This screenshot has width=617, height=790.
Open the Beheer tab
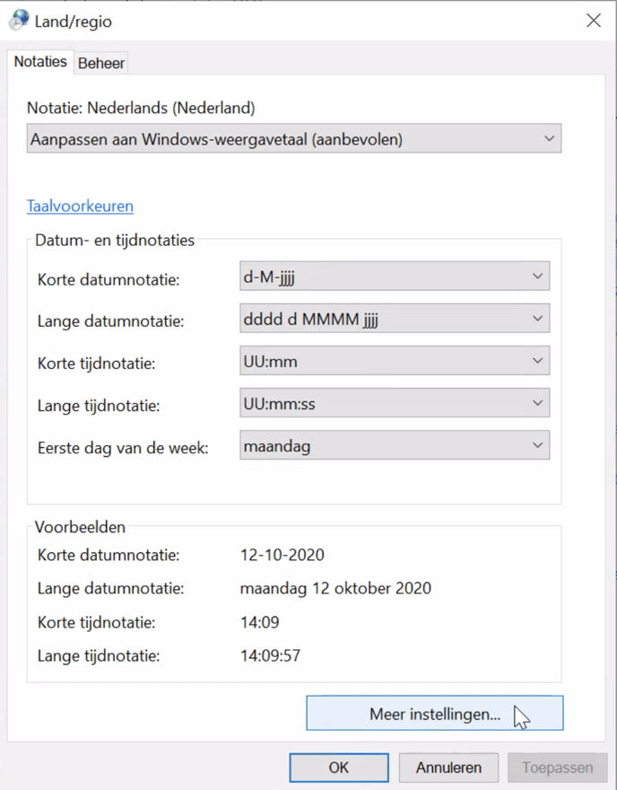pyautogui.click(x=101, y=63)
